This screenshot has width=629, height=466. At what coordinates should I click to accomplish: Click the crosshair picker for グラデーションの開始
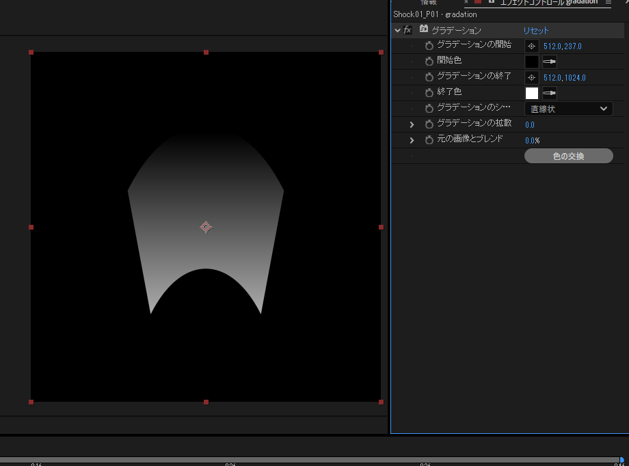[x=531, y=46]
